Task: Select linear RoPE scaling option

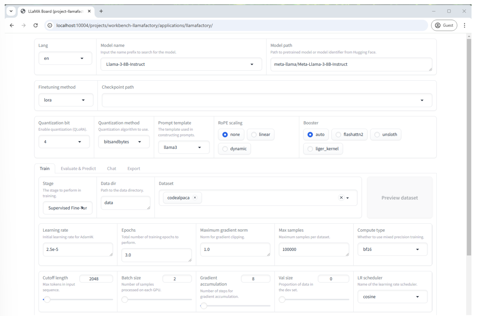Action: click(254, 135)
